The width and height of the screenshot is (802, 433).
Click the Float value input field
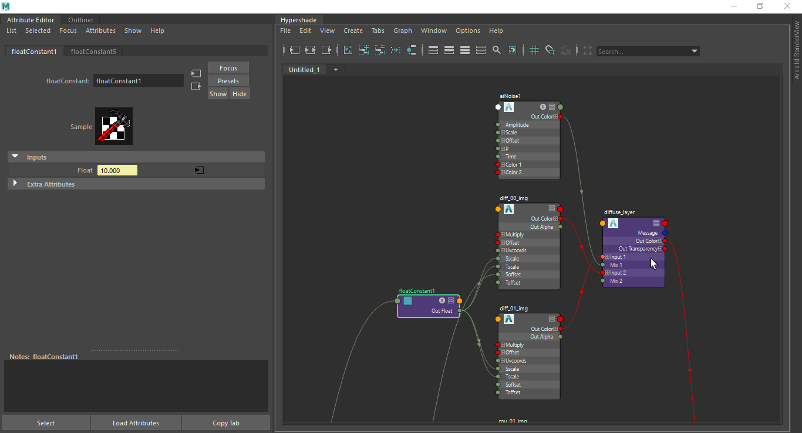117,170
